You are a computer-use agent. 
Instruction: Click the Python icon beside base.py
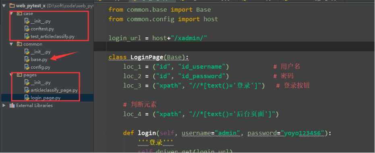pos(27,59)
